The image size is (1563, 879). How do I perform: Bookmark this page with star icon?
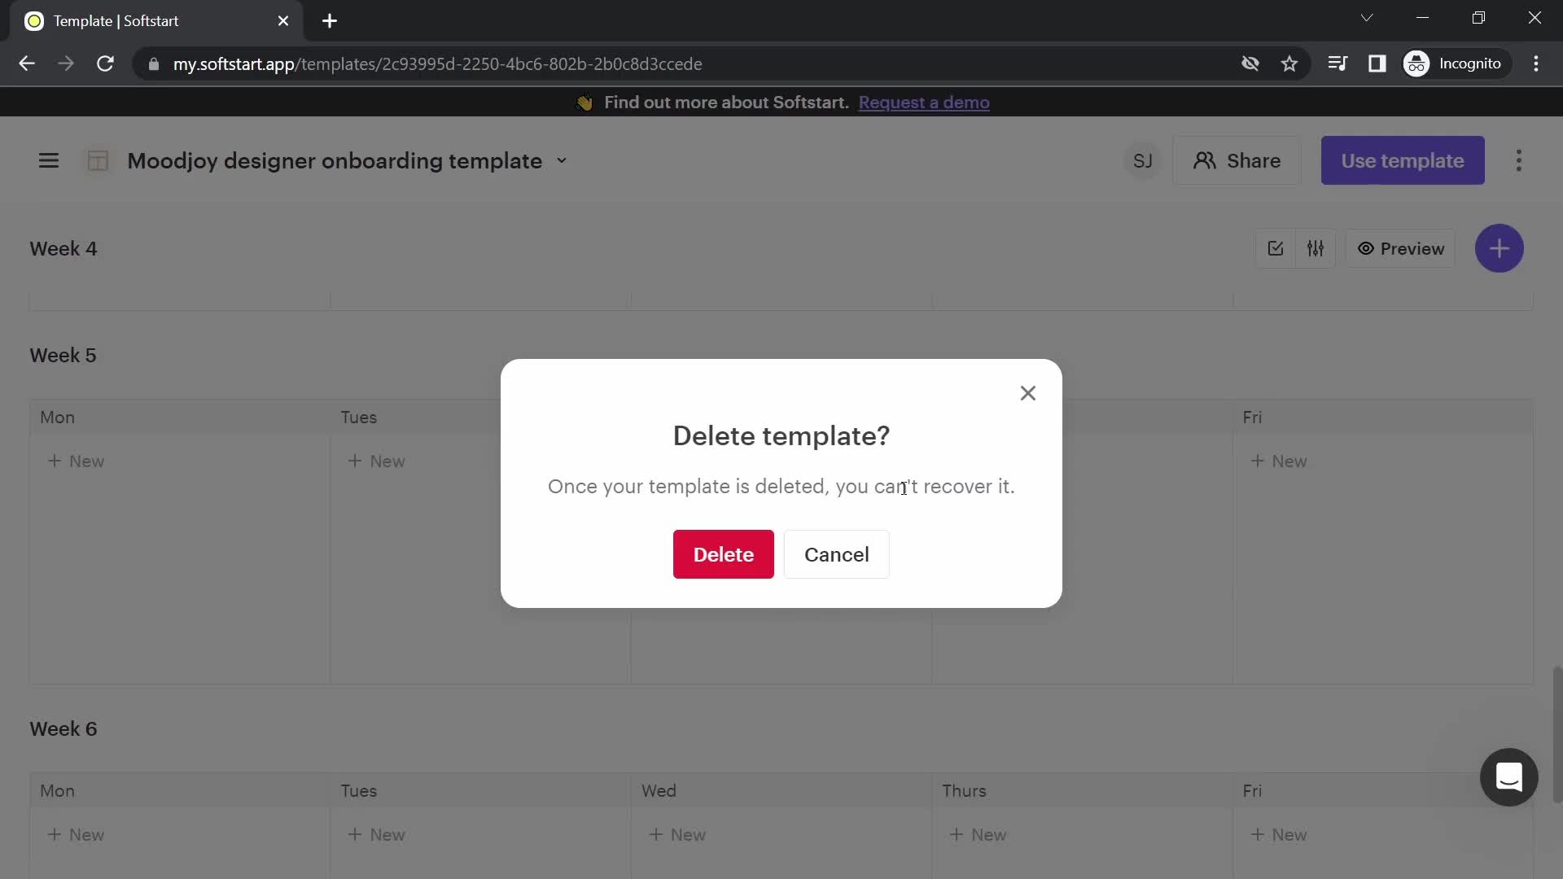(1289, 63)
